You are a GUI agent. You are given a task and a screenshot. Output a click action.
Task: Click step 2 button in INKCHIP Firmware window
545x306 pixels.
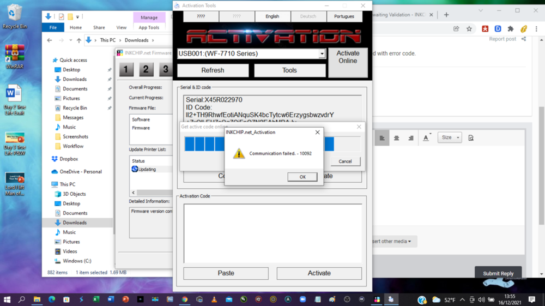click(146, 70)
